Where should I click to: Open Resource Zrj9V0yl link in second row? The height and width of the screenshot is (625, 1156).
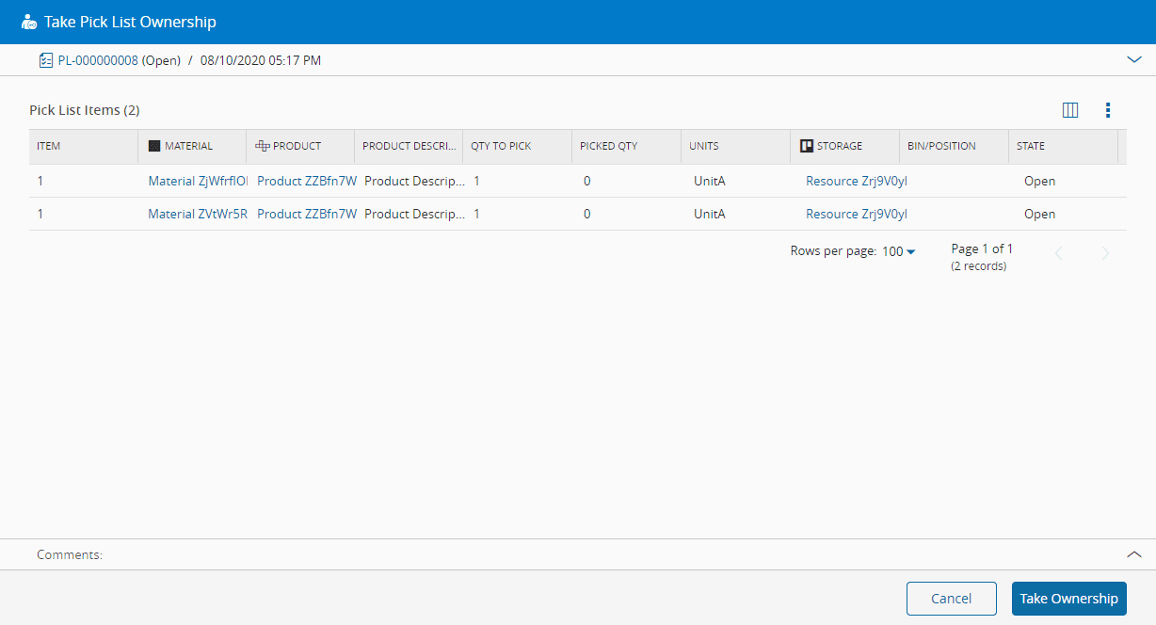coord(856,214)
